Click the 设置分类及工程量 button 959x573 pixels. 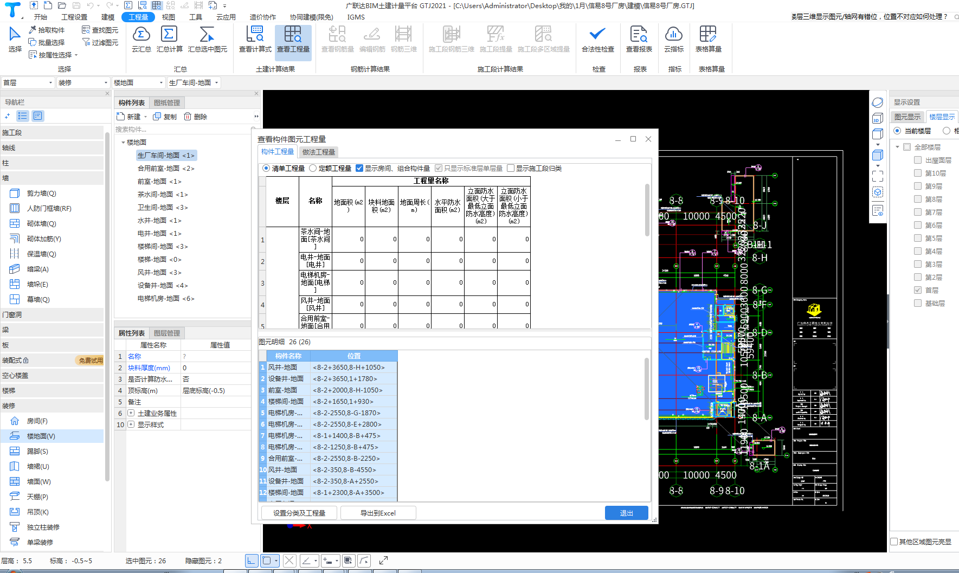coord(299,513)
